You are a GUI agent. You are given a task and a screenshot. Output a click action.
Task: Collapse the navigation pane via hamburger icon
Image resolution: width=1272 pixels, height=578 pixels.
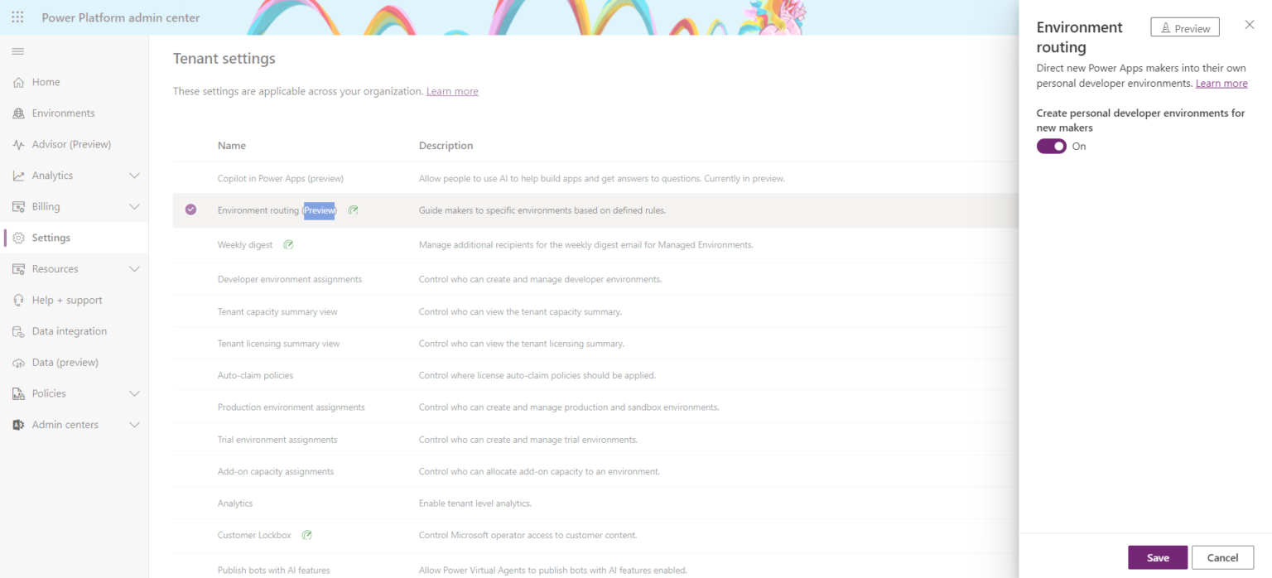[17, 51]
